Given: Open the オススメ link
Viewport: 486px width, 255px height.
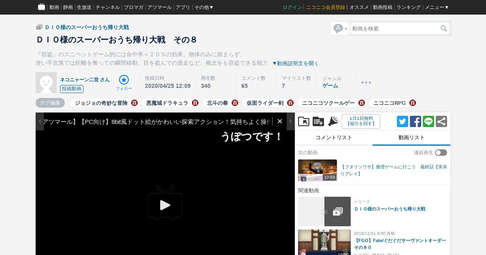Looking at the screenshot, I should 359,7.
